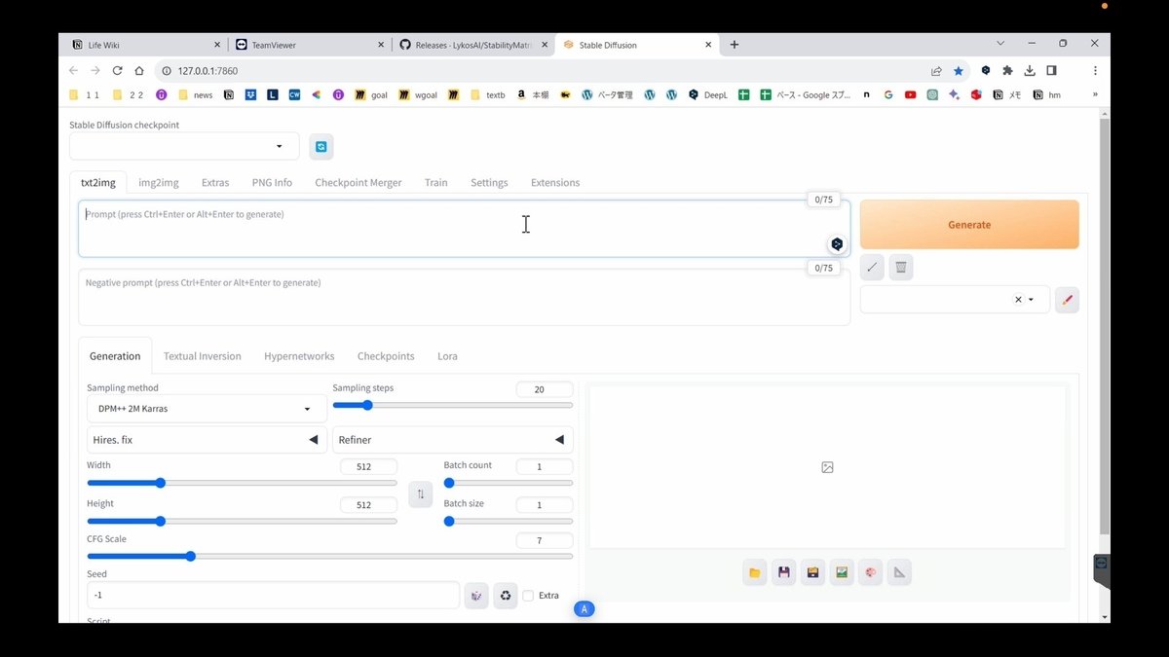Swap width and height values
This screenshot has height=657, width=1169.
(x=421, y=493)
